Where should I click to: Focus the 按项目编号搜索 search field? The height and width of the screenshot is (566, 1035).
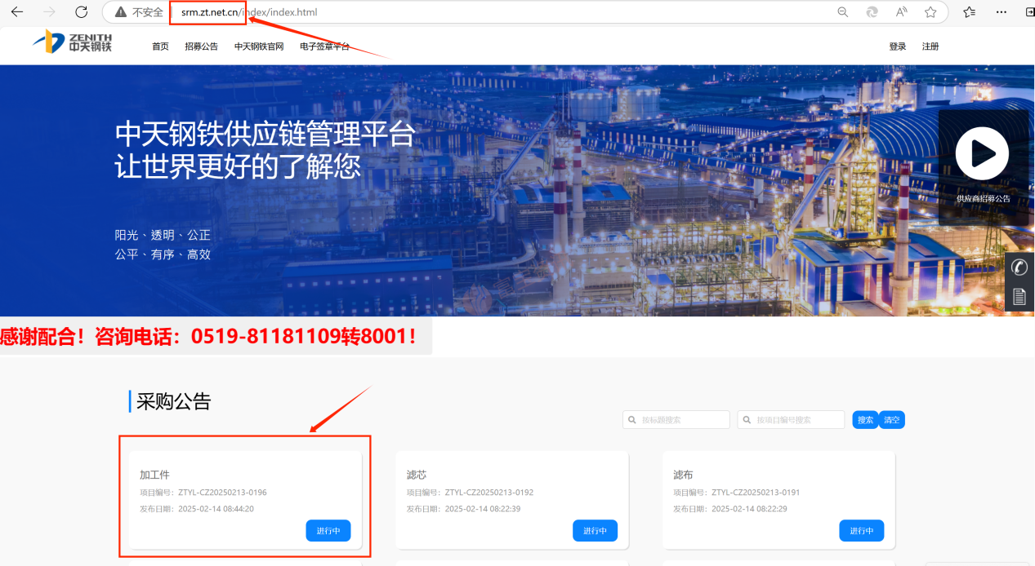(791, 420)
